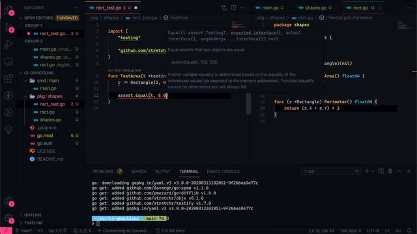
Task: Change Tab Size: 4 in status bar
Action: click(x=351, y=231)
